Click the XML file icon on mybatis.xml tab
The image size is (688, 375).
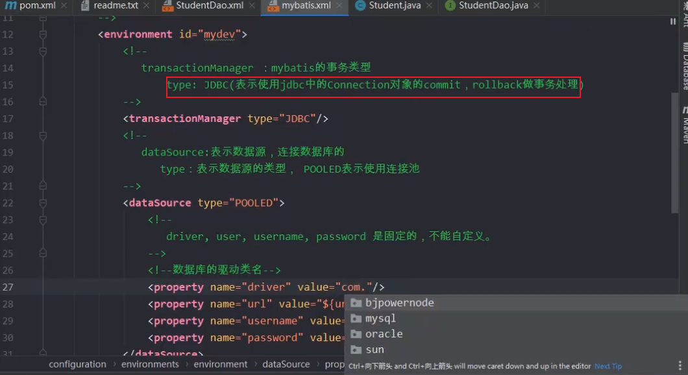[273, 6]
